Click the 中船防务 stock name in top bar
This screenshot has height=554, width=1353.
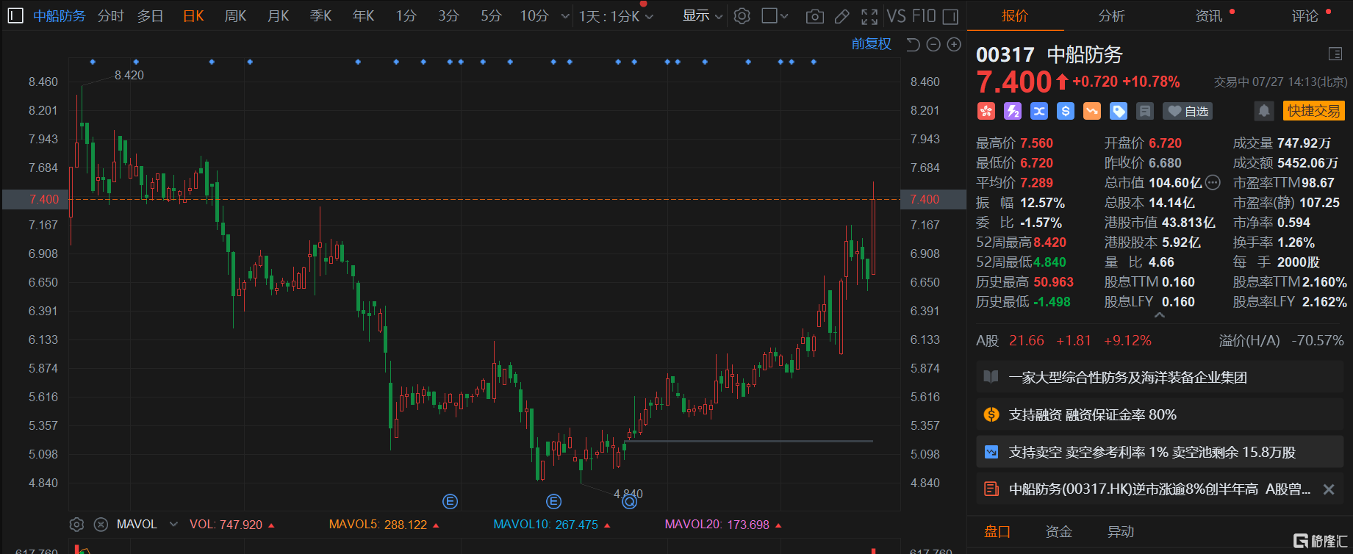pyautogui.click(x=59, y=16)
